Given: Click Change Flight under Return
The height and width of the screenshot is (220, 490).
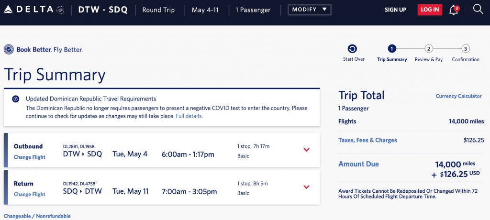Looking at the screenshot, I should point(30,194).
